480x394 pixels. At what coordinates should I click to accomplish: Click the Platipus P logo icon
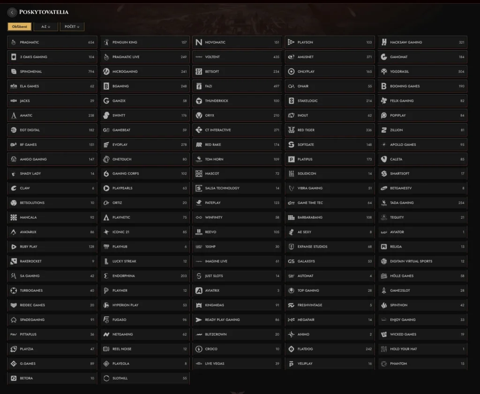point(291,159)
